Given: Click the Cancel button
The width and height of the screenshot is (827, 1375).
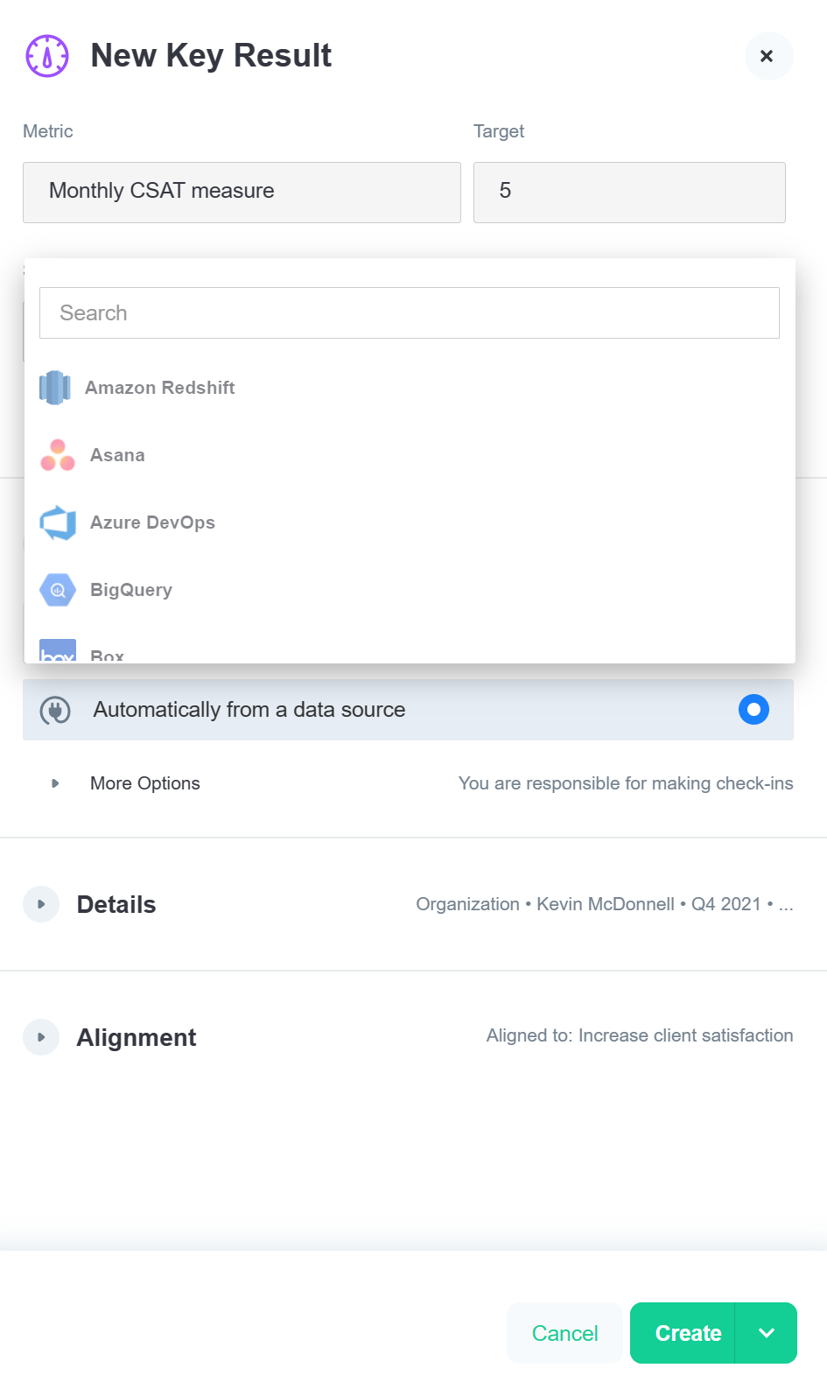Looking at the screenshot, I should pos(564,1332).
